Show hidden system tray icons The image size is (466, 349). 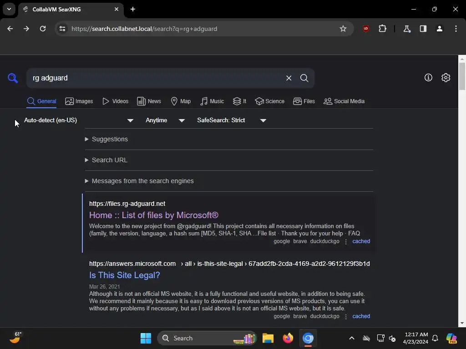[352, 338]
